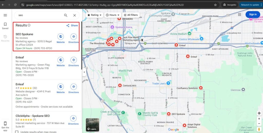Image resolution: width=263 pixels, height=133 pixels.
Task: Click the MESMERO map pin
Action: pos(119,18)
